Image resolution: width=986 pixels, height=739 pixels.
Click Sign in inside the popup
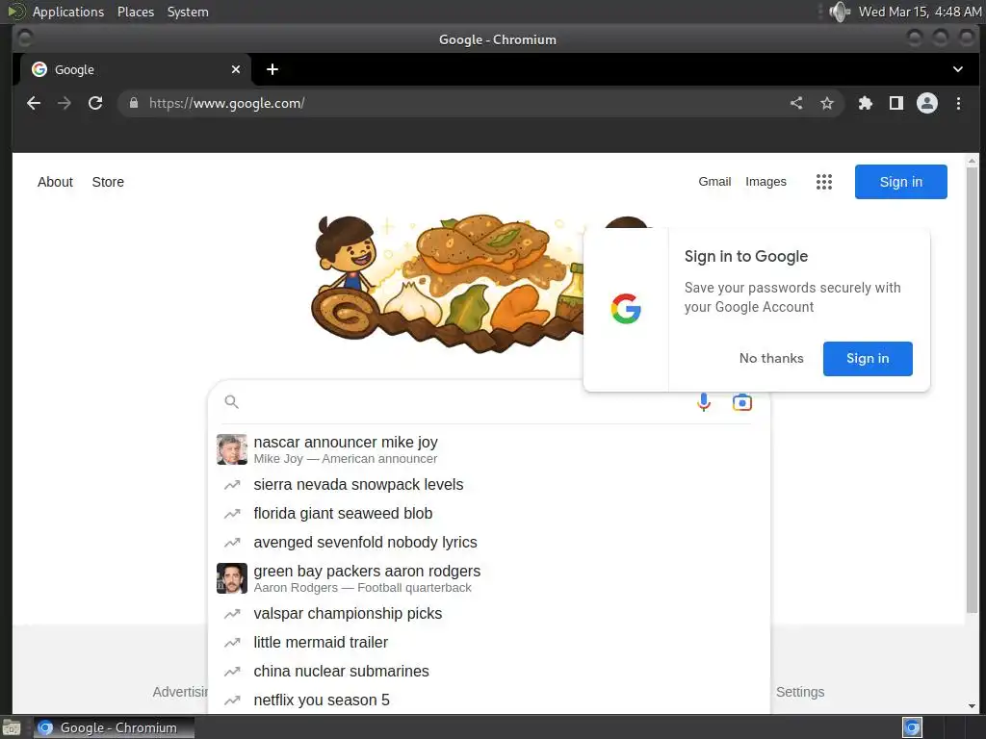868,358
